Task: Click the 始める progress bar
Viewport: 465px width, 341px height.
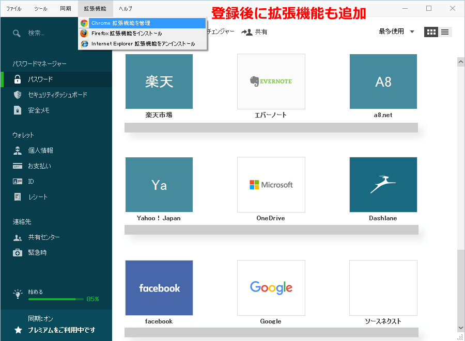Action: (x=56, y=299)
